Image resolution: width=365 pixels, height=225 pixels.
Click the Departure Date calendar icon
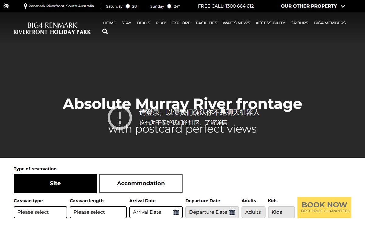click(x=232, y=212)
